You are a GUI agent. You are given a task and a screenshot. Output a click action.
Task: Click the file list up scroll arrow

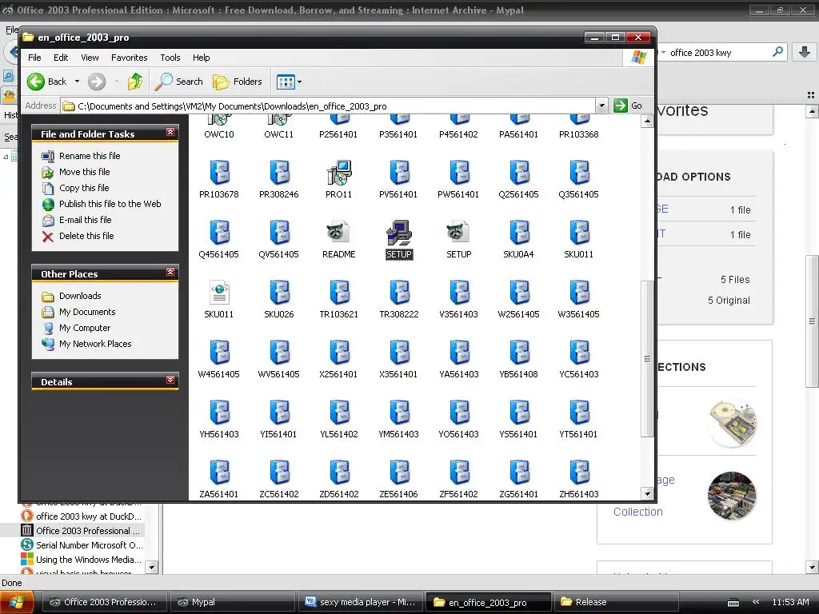pyautogui.click(x=647, y=122)
